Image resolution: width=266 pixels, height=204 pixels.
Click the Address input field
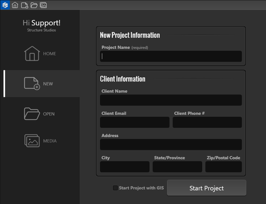tap(171, 144)
